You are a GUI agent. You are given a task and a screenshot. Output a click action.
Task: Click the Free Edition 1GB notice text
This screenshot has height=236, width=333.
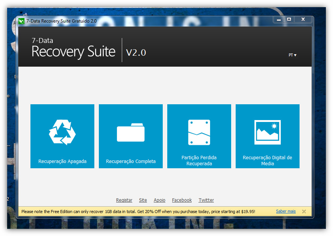pos(138,212)
